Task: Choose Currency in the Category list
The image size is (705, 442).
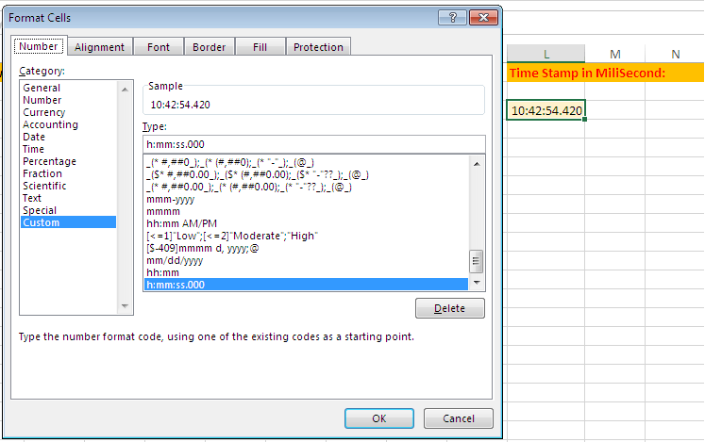Action: pyautogui.click(x=44, y=113)
